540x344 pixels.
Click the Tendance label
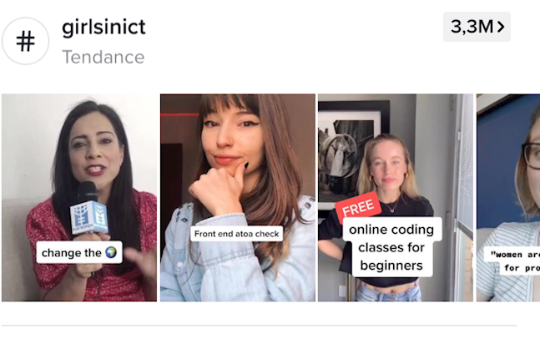coord(103,58)
